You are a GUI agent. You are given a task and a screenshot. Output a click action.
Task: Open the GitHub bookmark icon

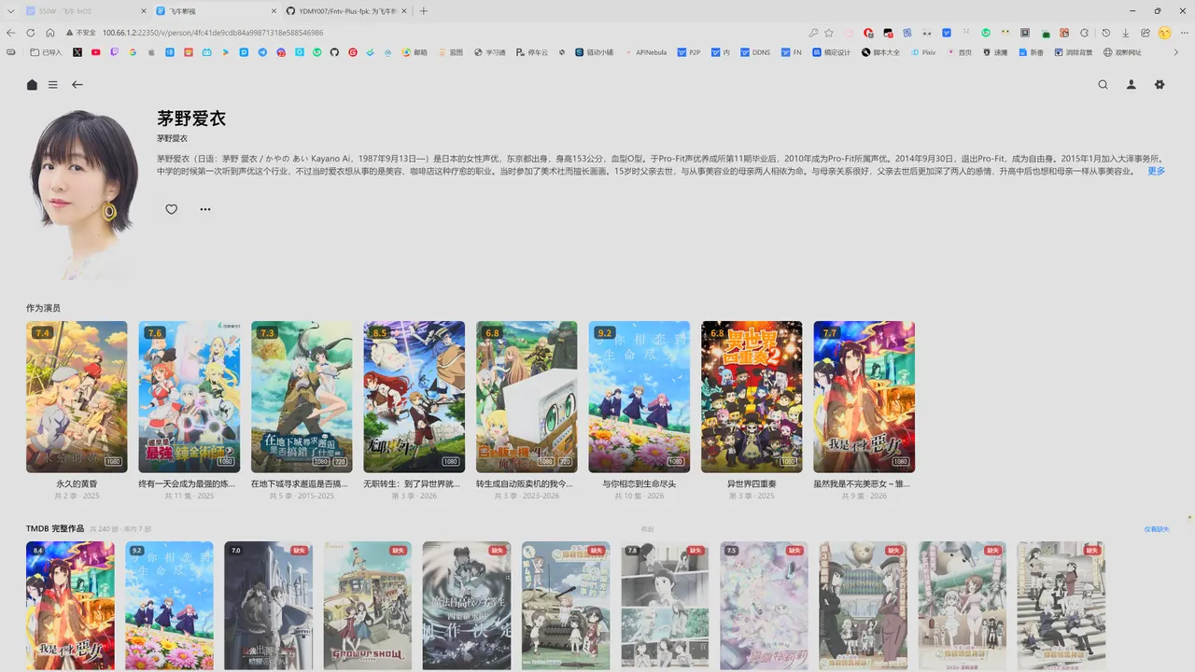(x=334, y=52)
